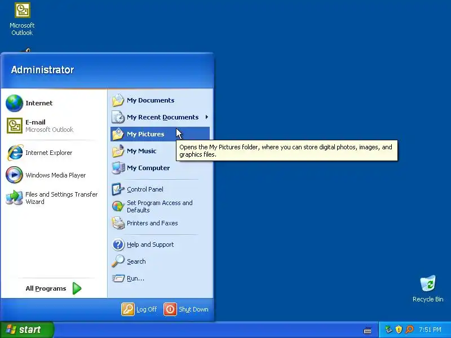Image resolution: width=451 pixels, height=338 pixels.
Task: Click the My Computer icon
Action: pyautogui.click(x=118, y=168)
